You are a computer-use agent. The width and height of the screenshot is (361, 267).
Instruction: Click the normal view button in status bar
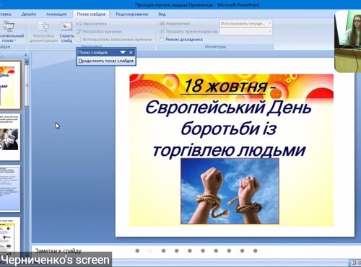[354, 263]
